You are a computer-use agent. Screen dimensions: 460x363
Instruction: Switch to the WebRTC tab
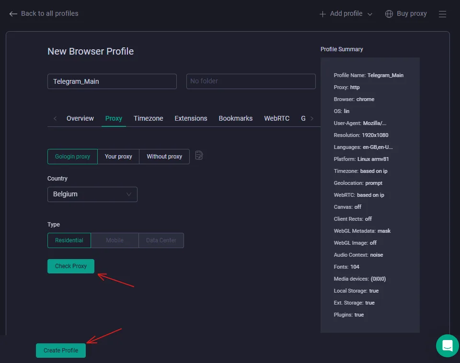point(276,118)
